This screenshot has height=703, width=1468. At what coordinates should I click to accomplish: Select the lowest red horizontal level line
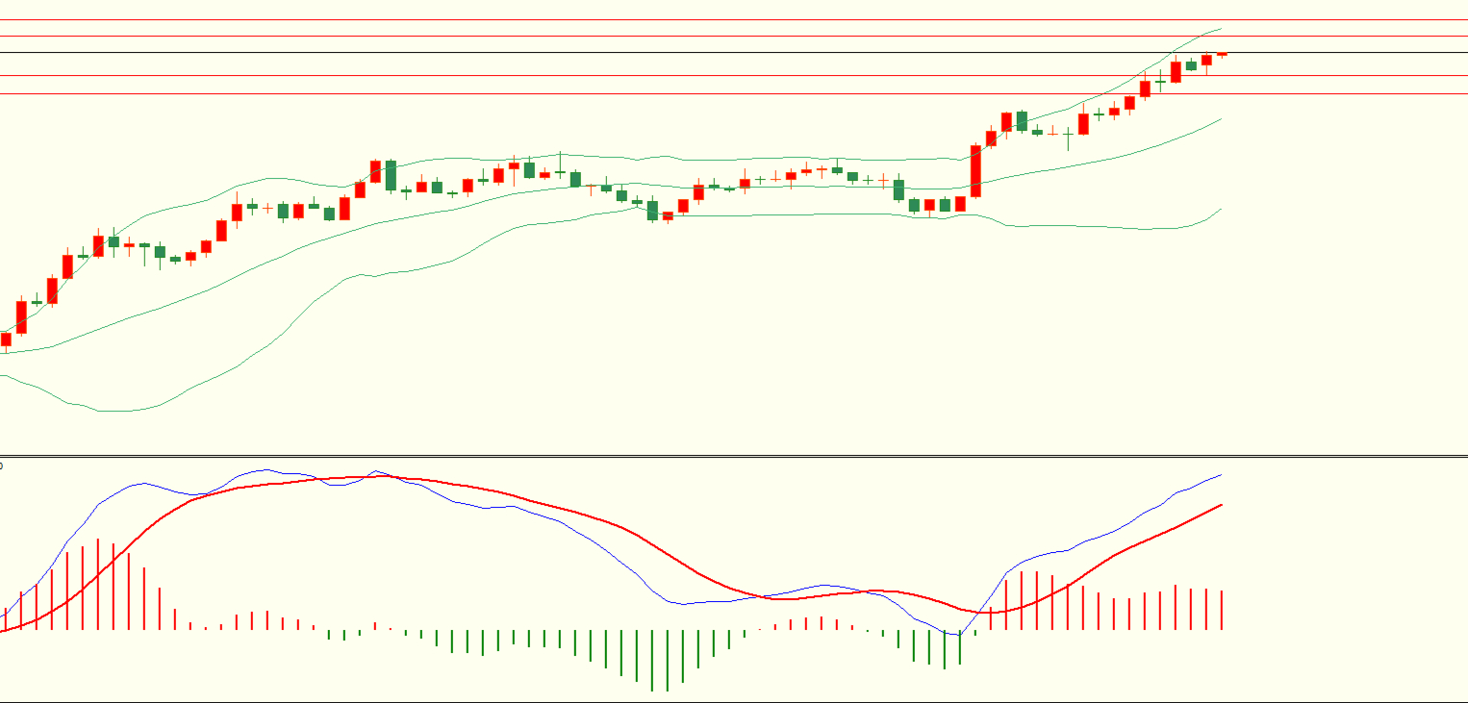point(734,93)
